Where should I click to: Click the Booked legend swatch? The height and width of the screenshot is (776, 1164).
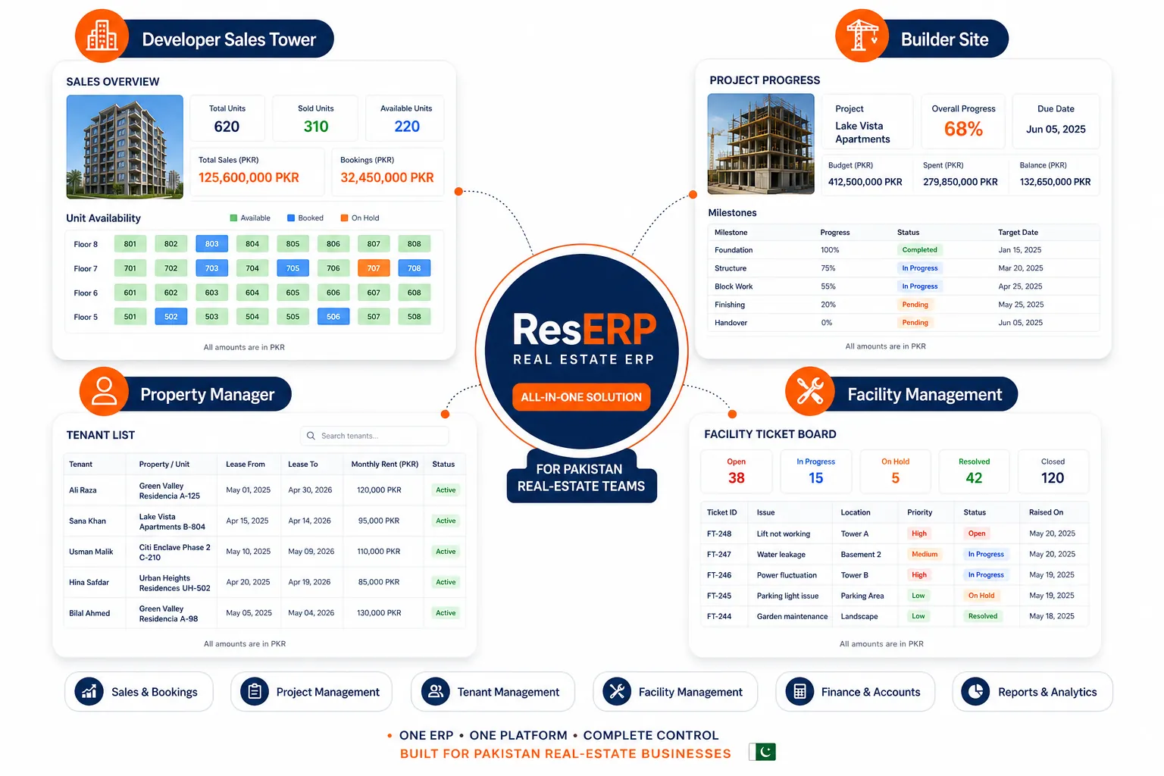(291, 218)
